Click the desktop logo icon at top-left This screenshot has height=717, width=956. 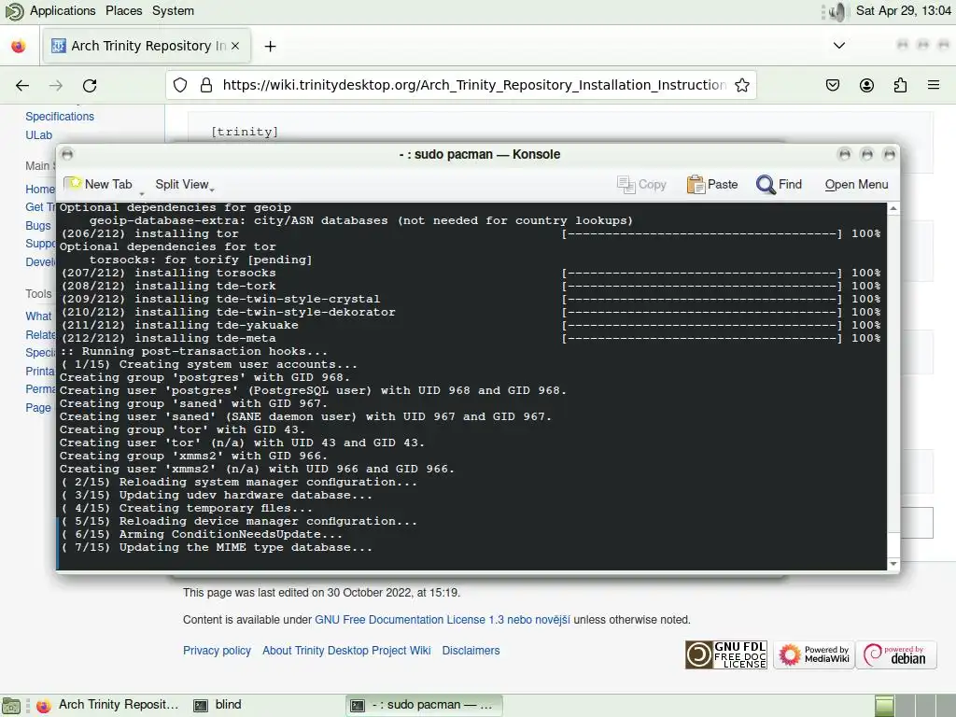[14, 11]
